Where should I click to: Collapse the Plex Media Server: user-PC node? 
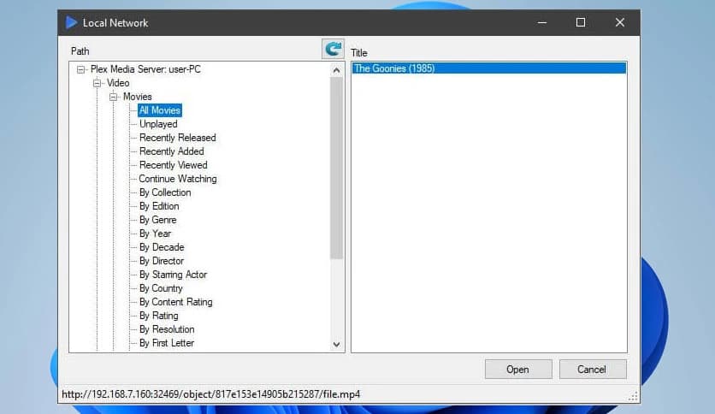[80, 69]
